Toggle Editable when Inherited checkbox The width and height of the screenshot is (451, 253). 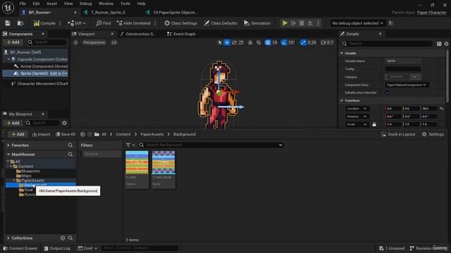click(x=388, y=93)
